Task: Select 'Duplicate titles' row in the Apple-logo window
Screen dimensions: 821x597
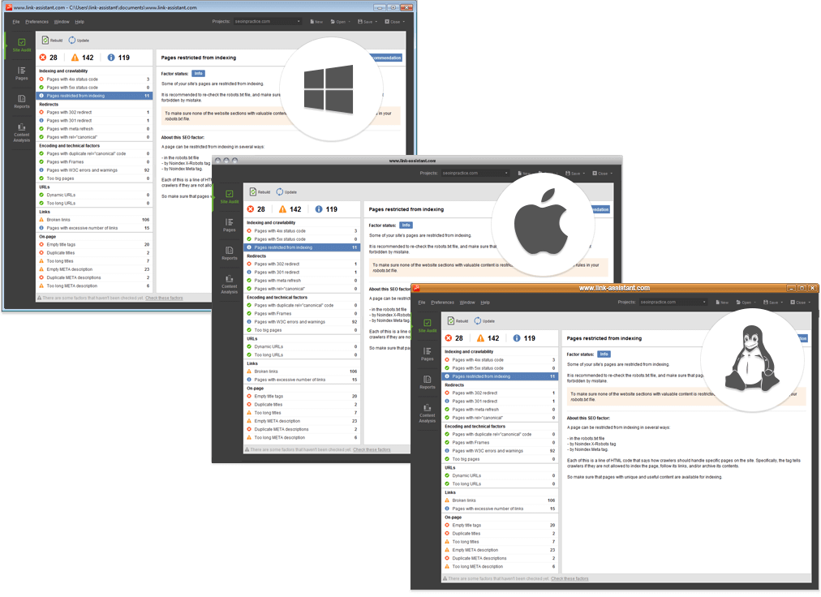Action: [302, 404]
